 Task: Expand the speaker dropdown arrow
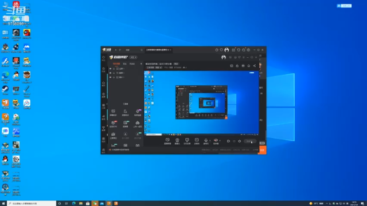(x=220, y=141)
